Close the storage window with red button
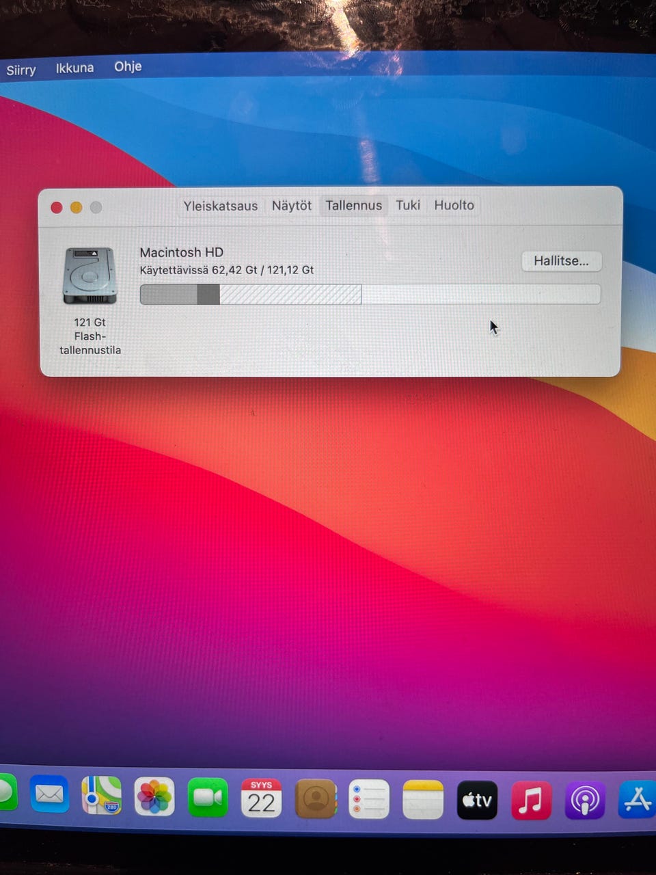656x875 pixels. point(57,207)
